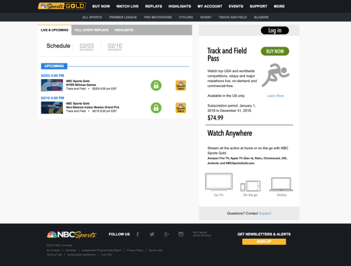Switch to the HIGHLIGHTS tab below the navigation

(124, 30)
